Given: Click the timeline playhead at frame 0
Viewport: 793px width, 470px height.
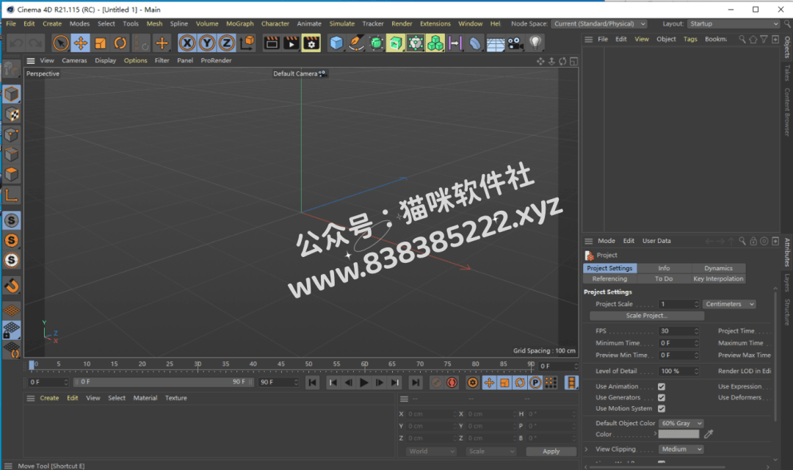Looking at the screenshot, I should [x=32, y=365].
